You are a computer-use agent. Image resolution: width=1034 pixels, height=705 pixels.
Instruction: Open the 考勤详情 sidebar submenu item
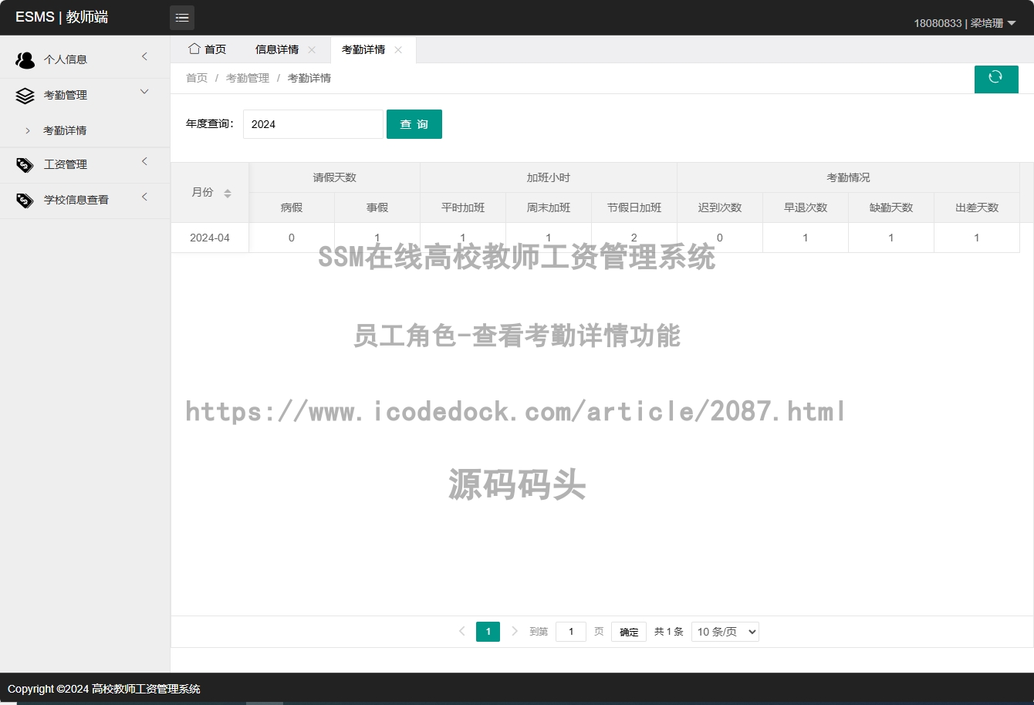pyautogui.click(x=85, y=130)
